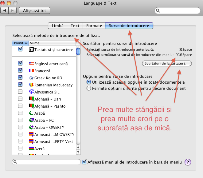
Task: Click the crescent icon beside Arabă
Action: point(31,113)
